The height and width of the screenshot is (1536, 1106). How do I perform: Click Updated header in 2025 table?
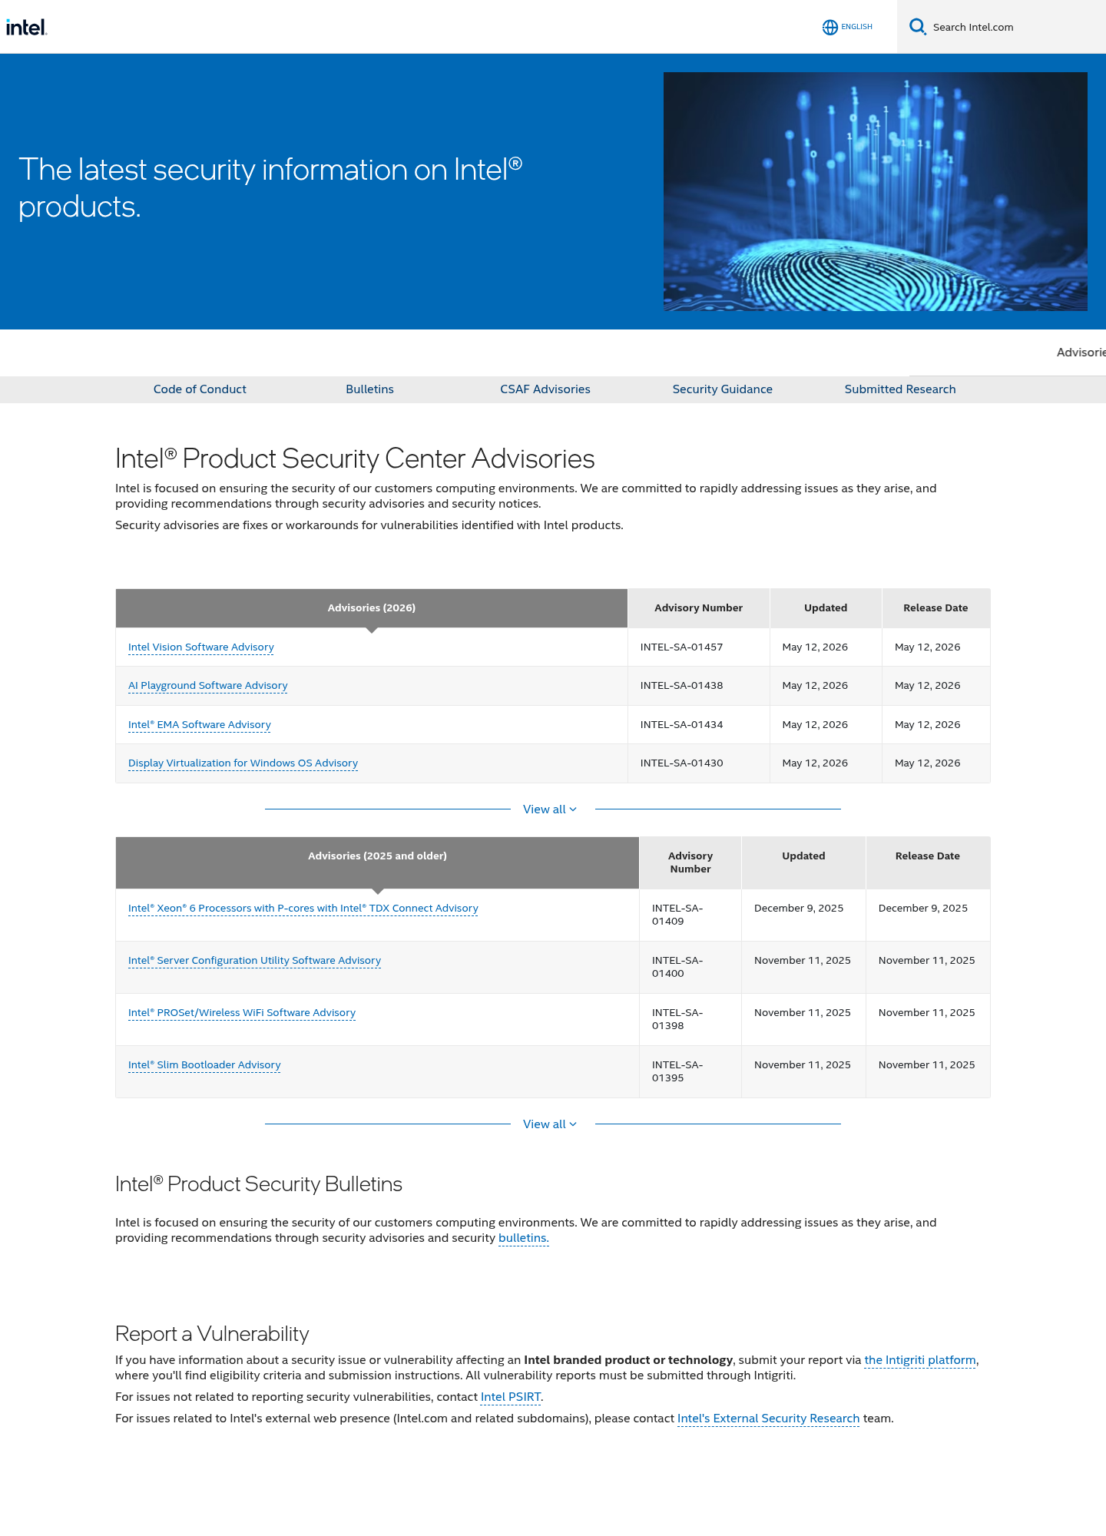click(803, 862)
